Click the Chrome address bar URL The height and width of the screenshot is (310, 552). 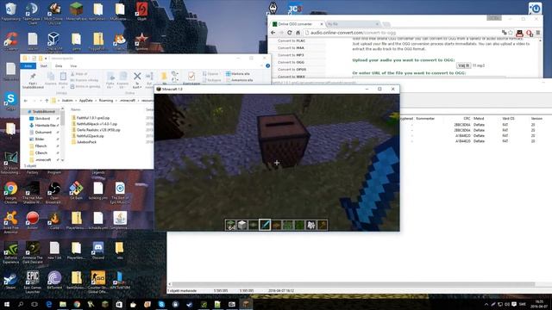point(353,33)
